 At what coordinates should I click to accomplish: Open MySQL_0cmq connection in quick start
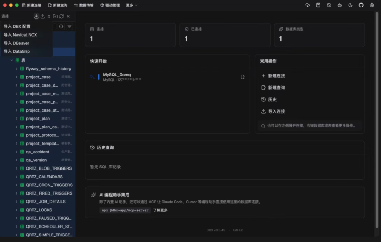(x=168, y=77)
